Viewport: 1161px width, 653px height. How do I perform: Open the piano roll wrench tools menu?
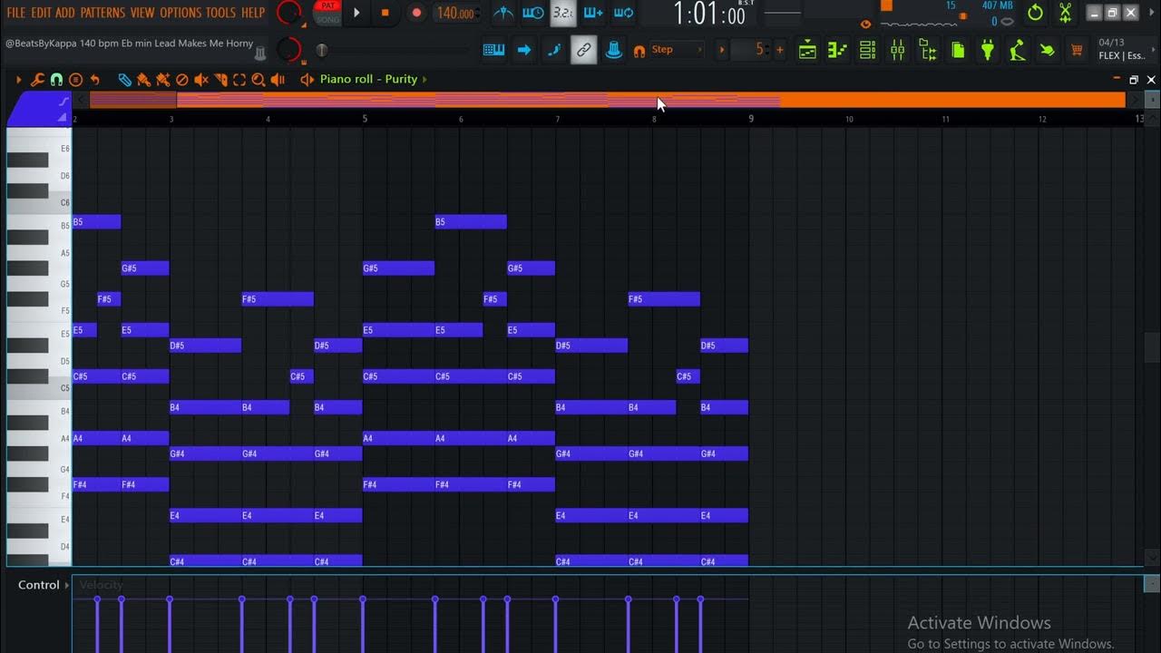37,80
